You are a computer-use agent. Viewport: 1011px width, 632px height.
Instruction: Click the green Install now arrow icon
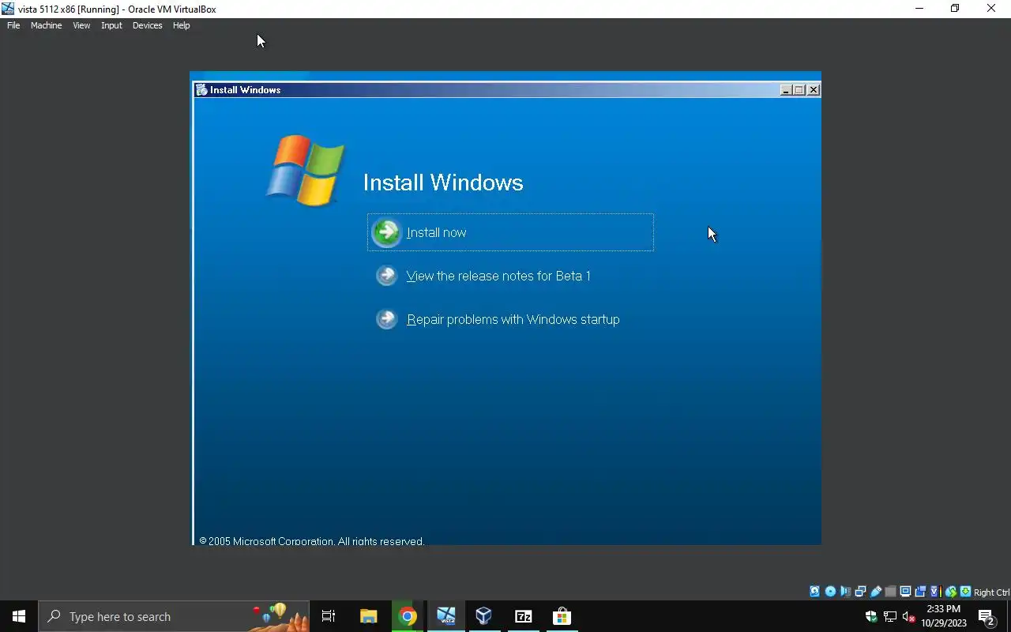(x=386, y=232)
